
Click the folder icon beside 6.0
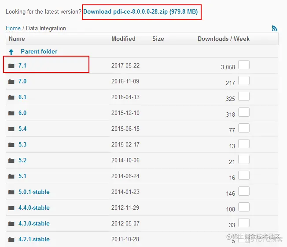click(11, 113)
